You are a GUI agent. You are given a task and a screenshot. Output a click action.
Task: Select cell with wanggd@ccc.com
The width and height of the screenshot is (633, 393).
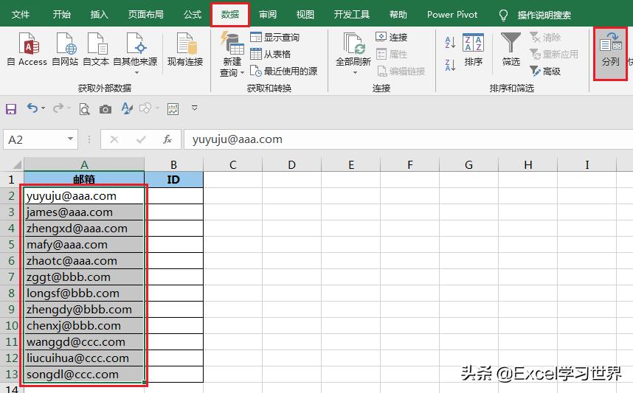click(x=84, y=342)
